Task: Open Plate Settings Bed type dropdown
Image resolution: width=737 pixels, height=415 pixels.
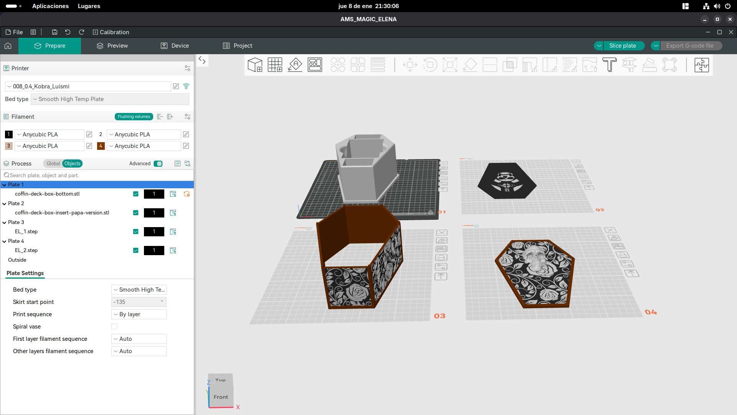Action: click(x=139, y=290)
